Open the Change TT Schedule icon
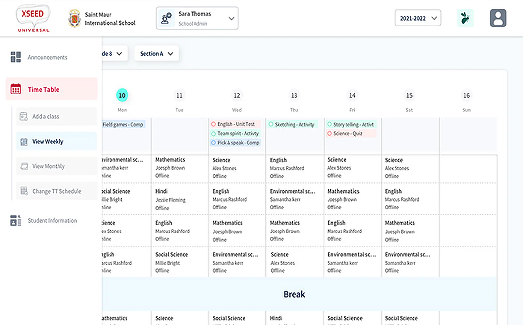523x325 pixels. pos(24,191)
